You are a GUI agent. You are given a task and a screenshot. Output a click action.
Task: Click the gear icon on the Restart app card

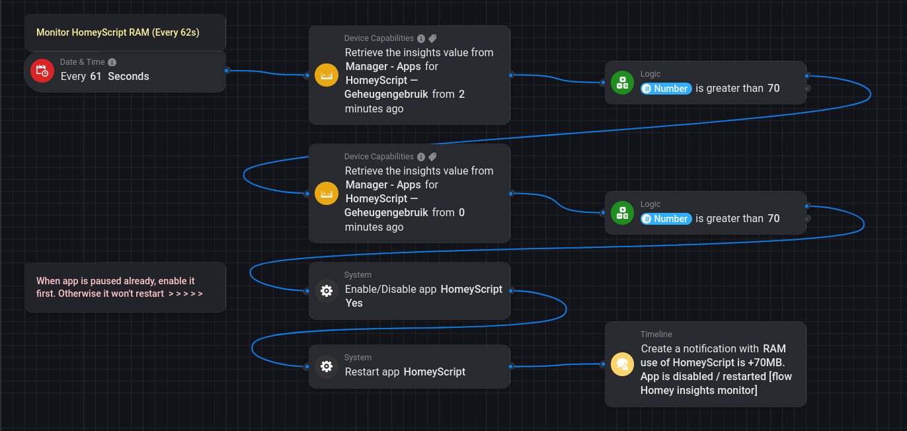[x=326, y=366]
